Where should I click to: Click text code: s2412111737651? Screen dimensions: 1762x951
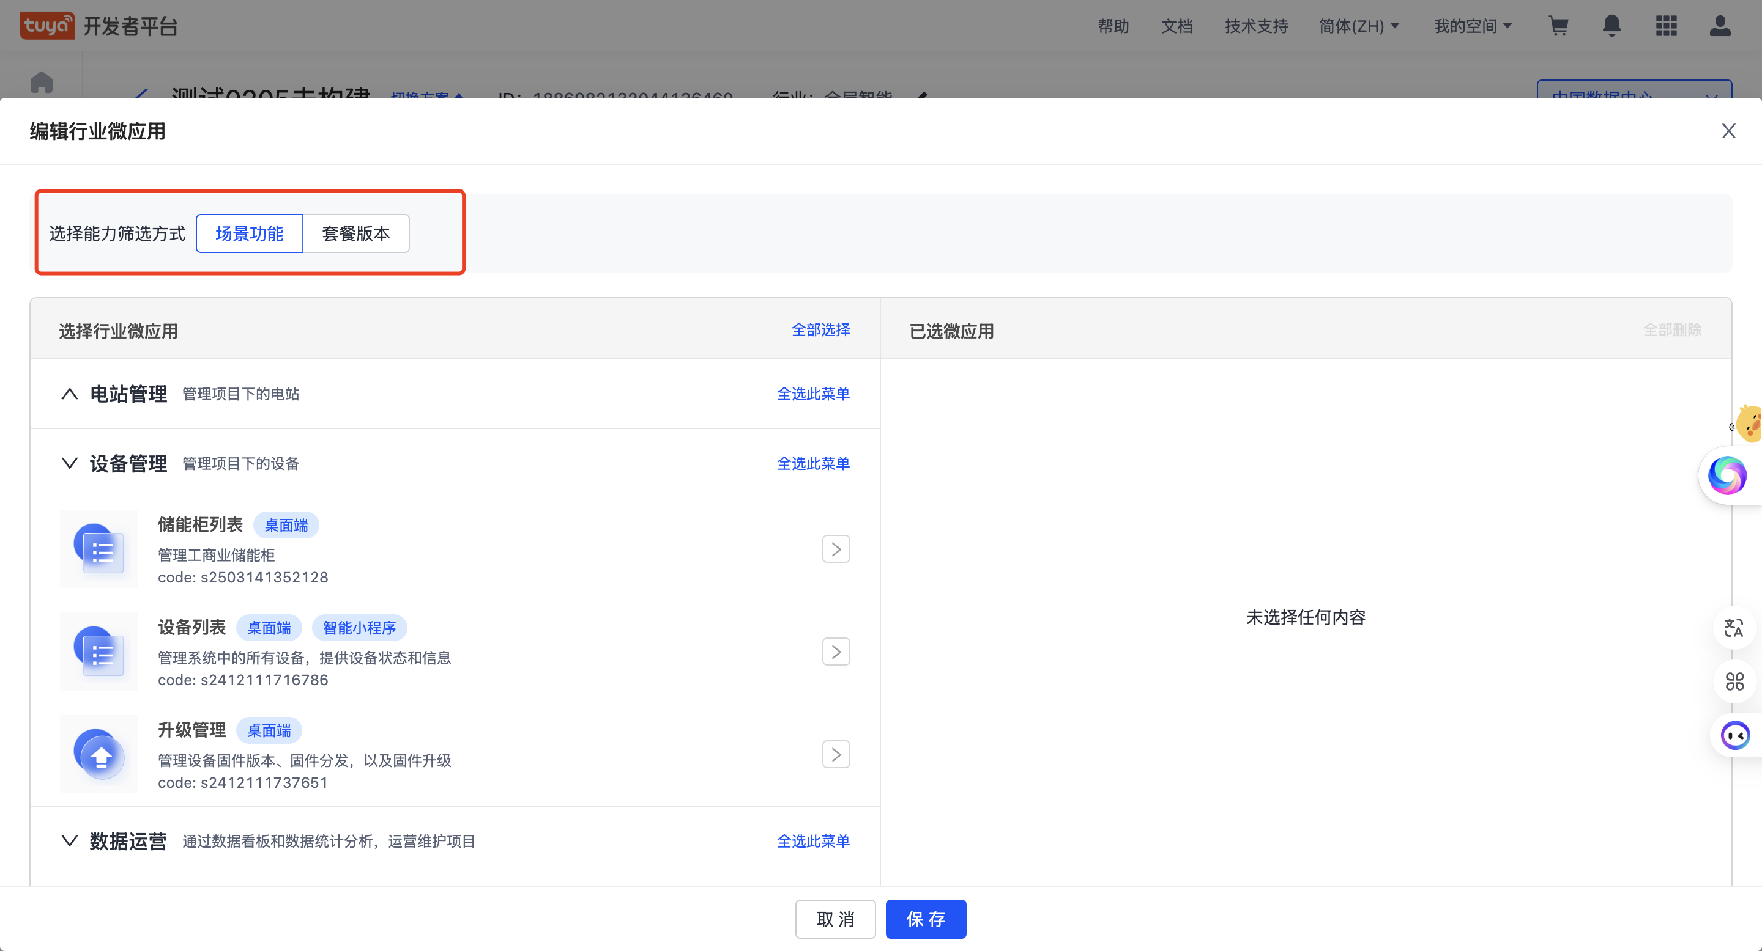click(x=243, y=782)
